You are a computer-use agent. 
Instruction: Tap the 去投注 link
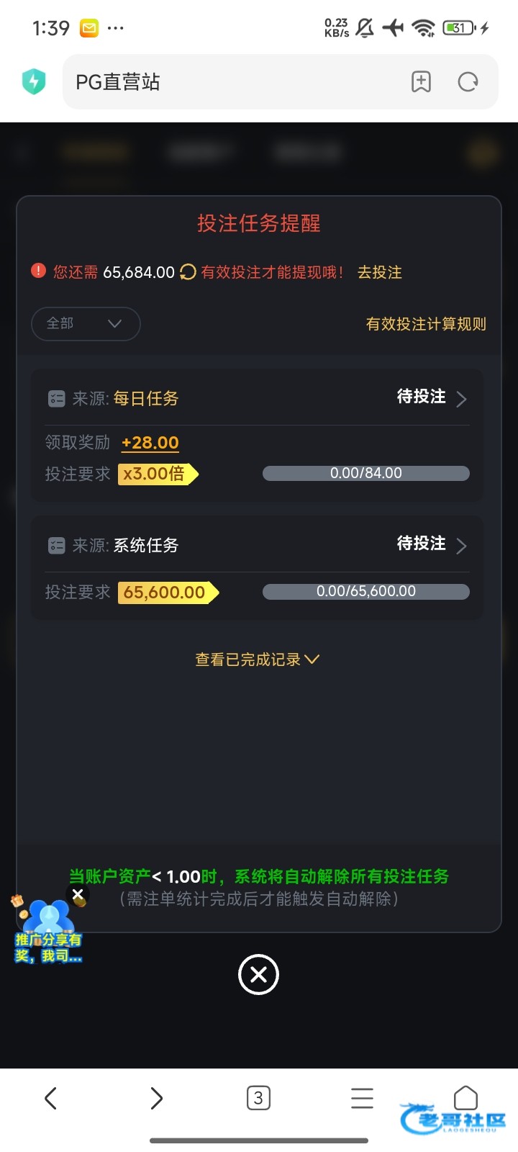point(380,272)
